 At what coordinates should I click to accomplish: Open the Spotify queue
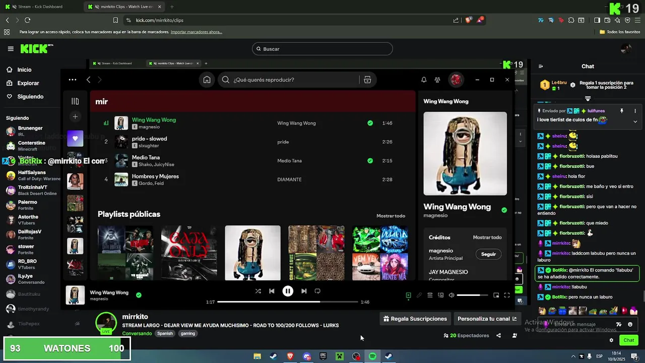click(x=430, y=295)
